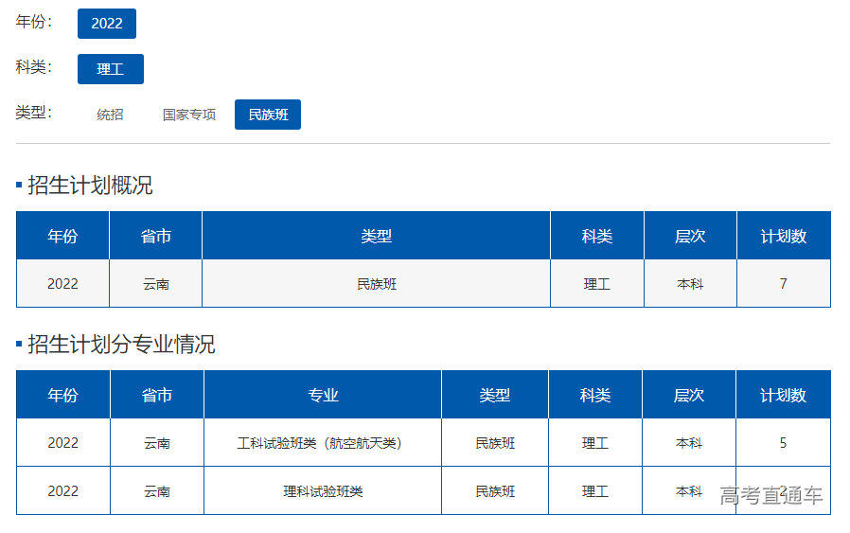Screen dimensions: 850x533
Task: Click the 招生计划概况 section heading
Action: pos(90,186)
